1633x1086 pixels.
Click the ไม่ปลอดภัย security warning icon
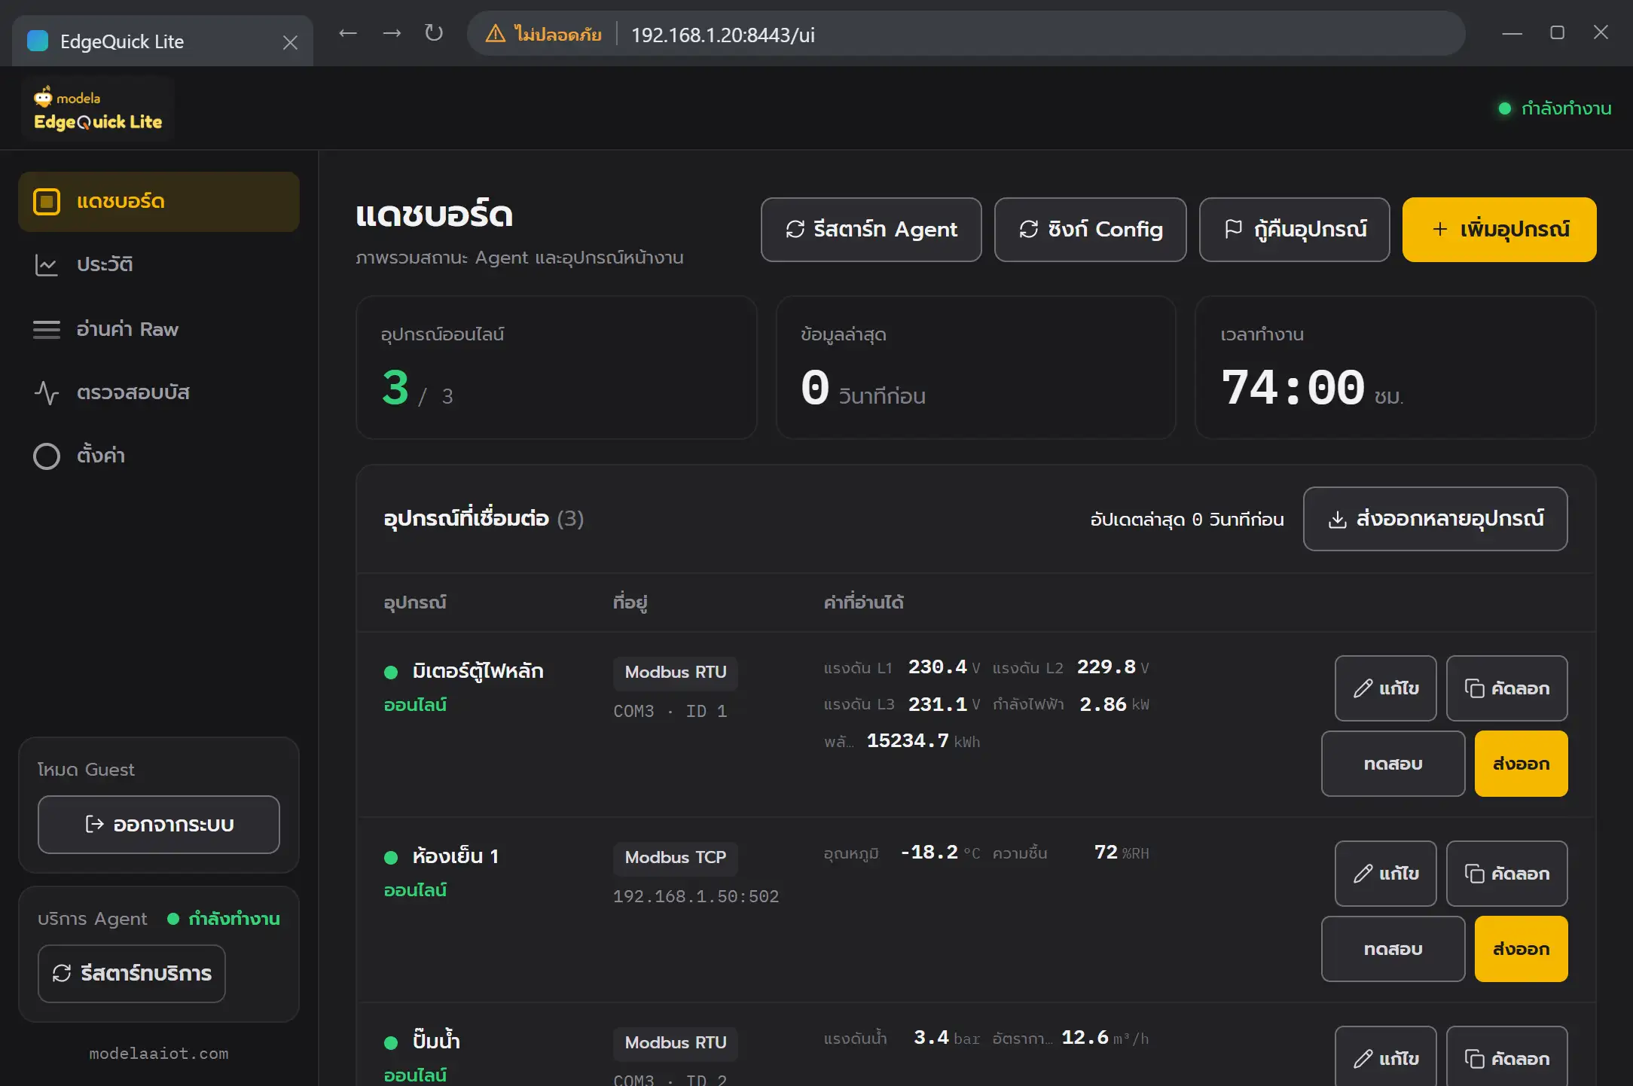495,34
